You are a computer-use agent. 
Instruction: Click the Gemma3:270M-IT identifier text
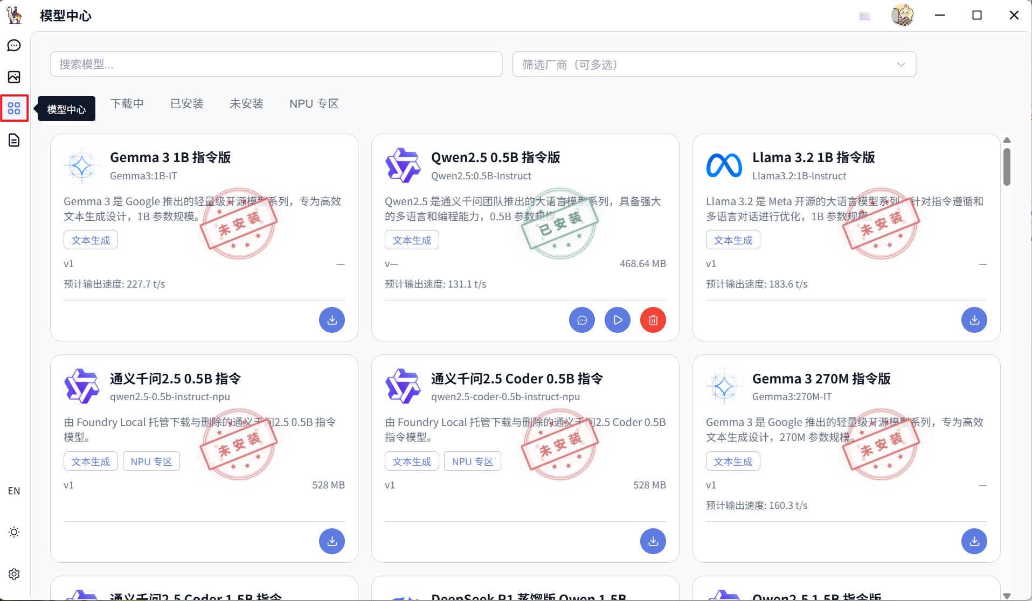point(792,397)
